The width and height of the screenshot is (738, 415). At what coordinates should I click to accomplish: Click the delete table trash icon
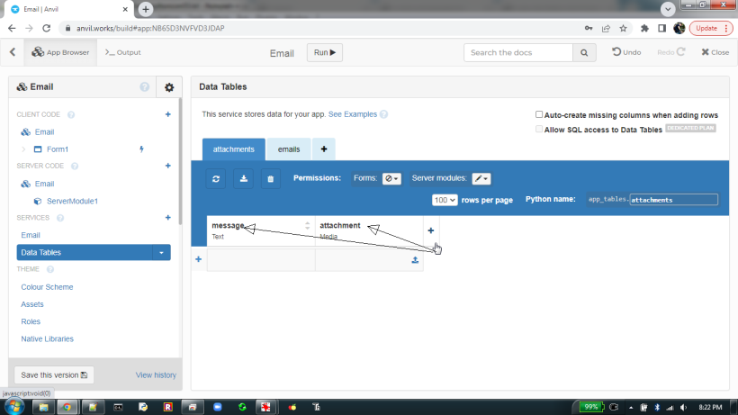[270, 178]
